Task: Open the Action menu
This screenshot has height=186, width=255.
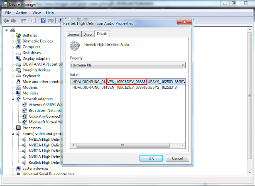Action: 22,13
